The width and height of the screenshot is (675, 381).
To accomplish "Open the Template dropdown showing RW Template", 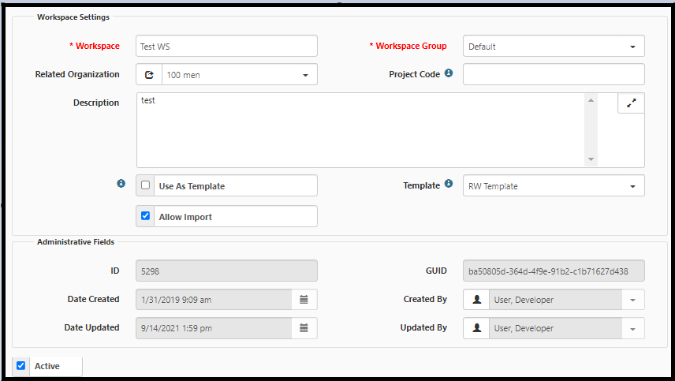I will coord(554,186).
